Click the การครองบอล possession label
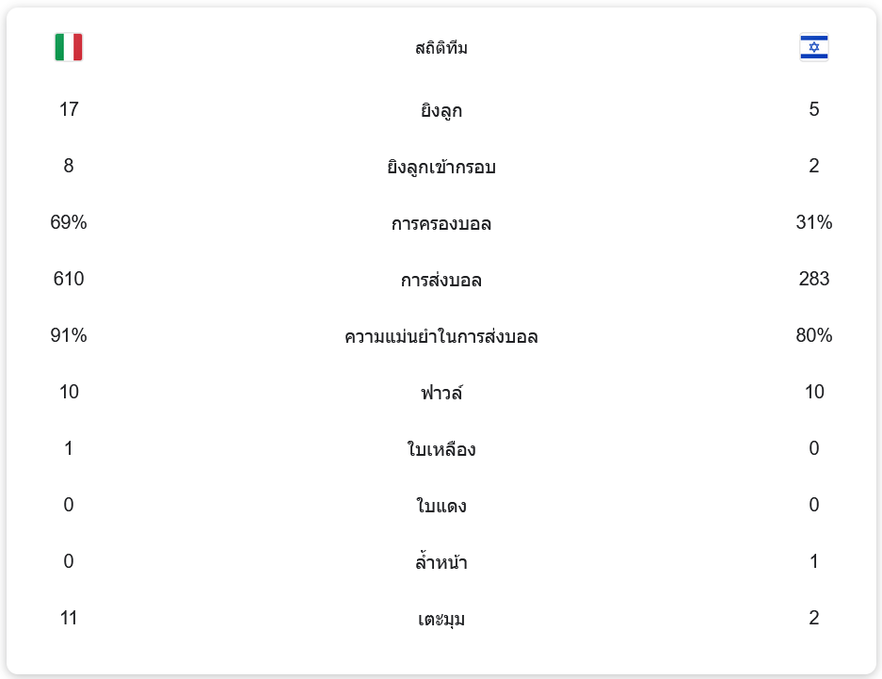882x679 pixels. [441, 223]
